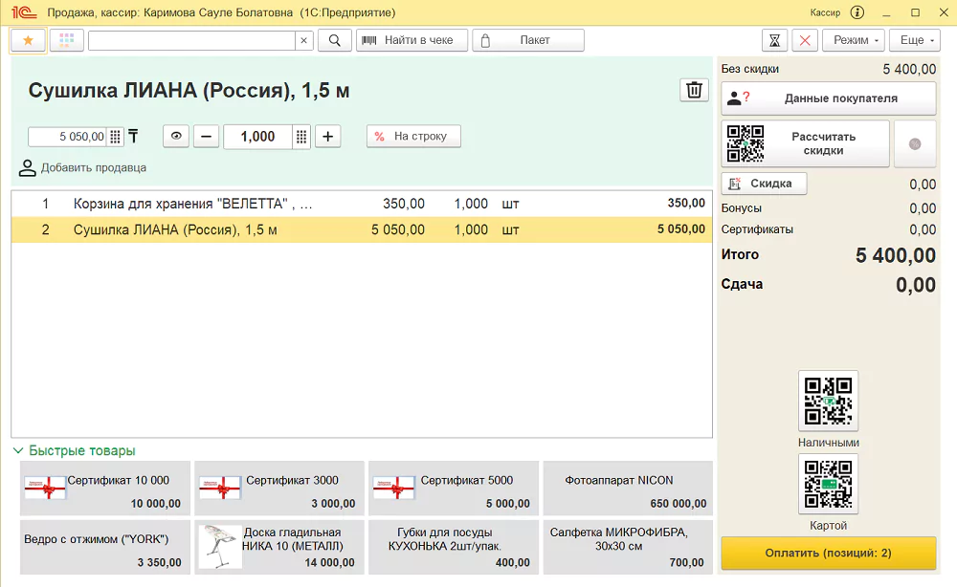957x587 pixels.
Task: Add quick item Губки для посуды КУХОНЬКА
Action: (454, 547)
